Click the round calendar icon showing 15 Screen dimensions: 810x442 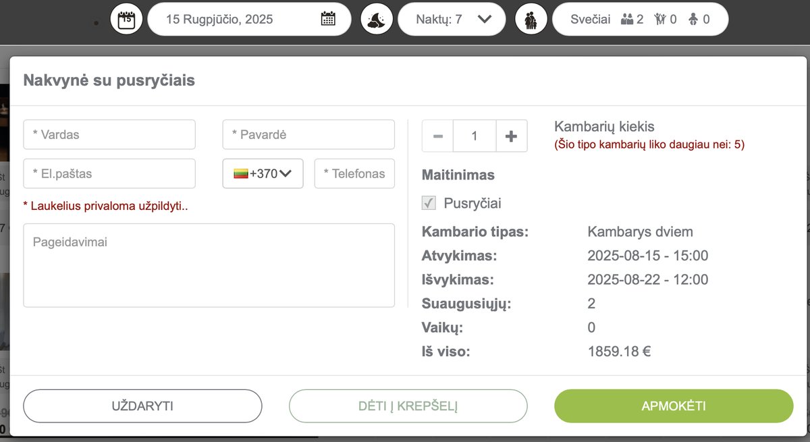pos(126,19)
